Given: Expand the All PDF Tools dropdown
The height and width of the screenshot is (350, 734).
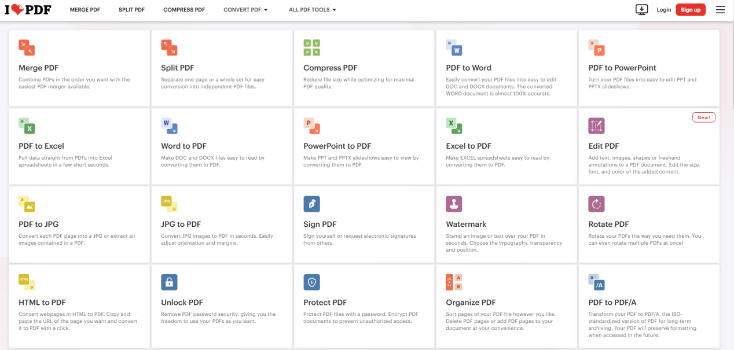Looking at the screenshot, I should (313, 10).
